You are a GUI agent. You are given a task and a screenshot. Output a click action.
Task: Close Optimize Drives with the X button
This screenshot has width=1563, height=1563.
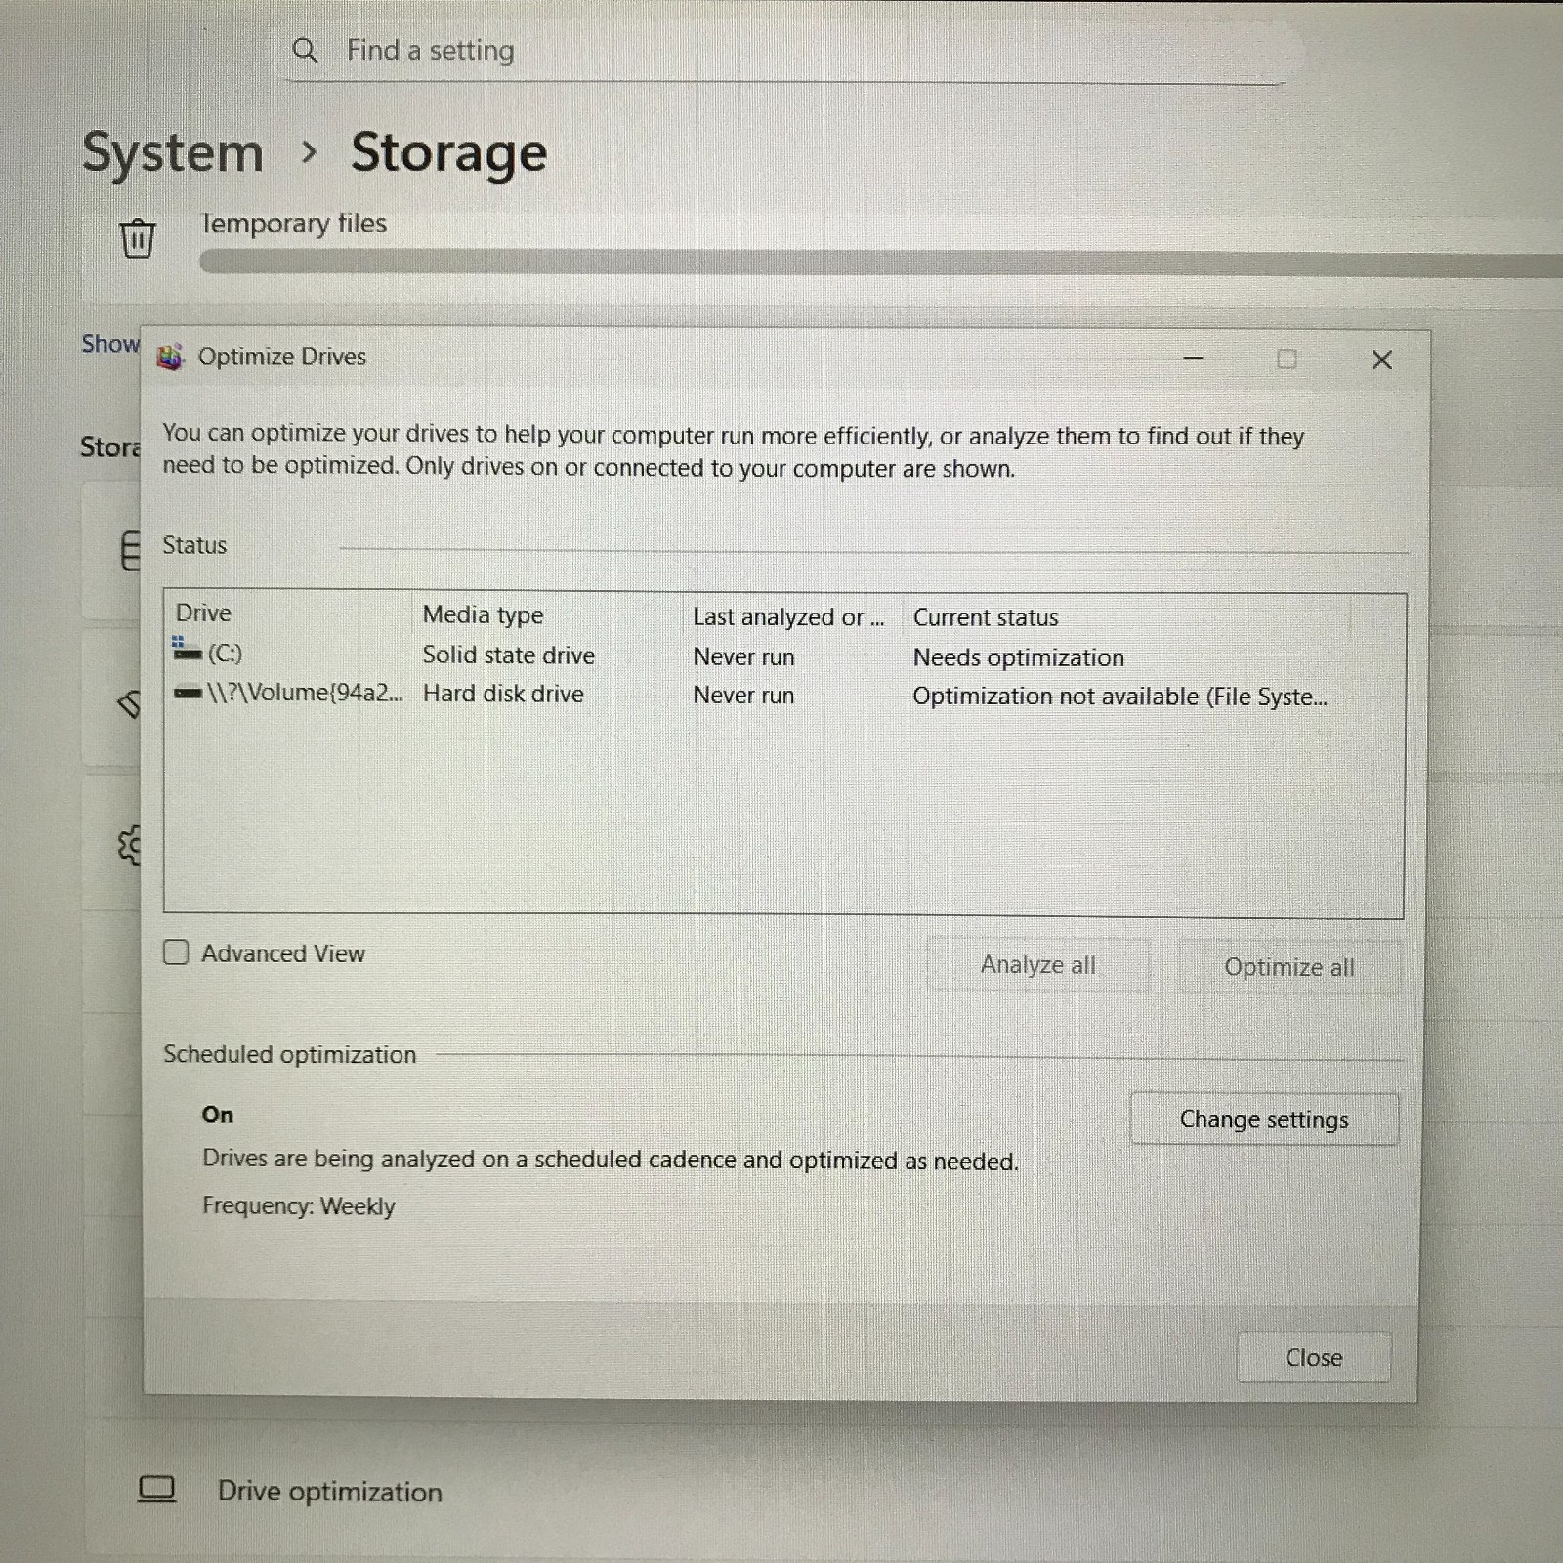tap(1381, 360)
